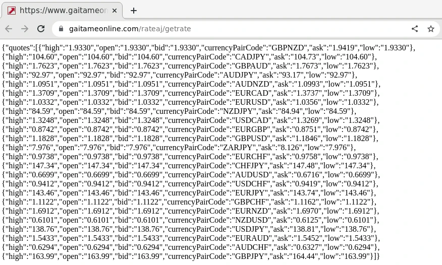Click the CADJPY currency pair code
Viewport: 442px width, 265px height.
pyautogui.click(x=251, y=57)
